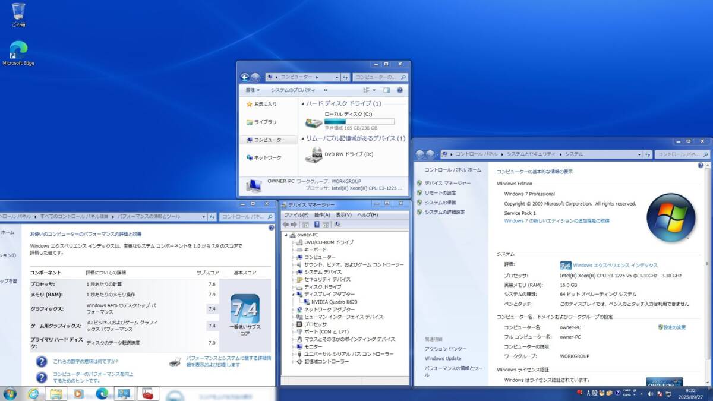This screenshot has height=401, width=713.
Task: Click the Windows Start orb
Action: coord(10,393)
